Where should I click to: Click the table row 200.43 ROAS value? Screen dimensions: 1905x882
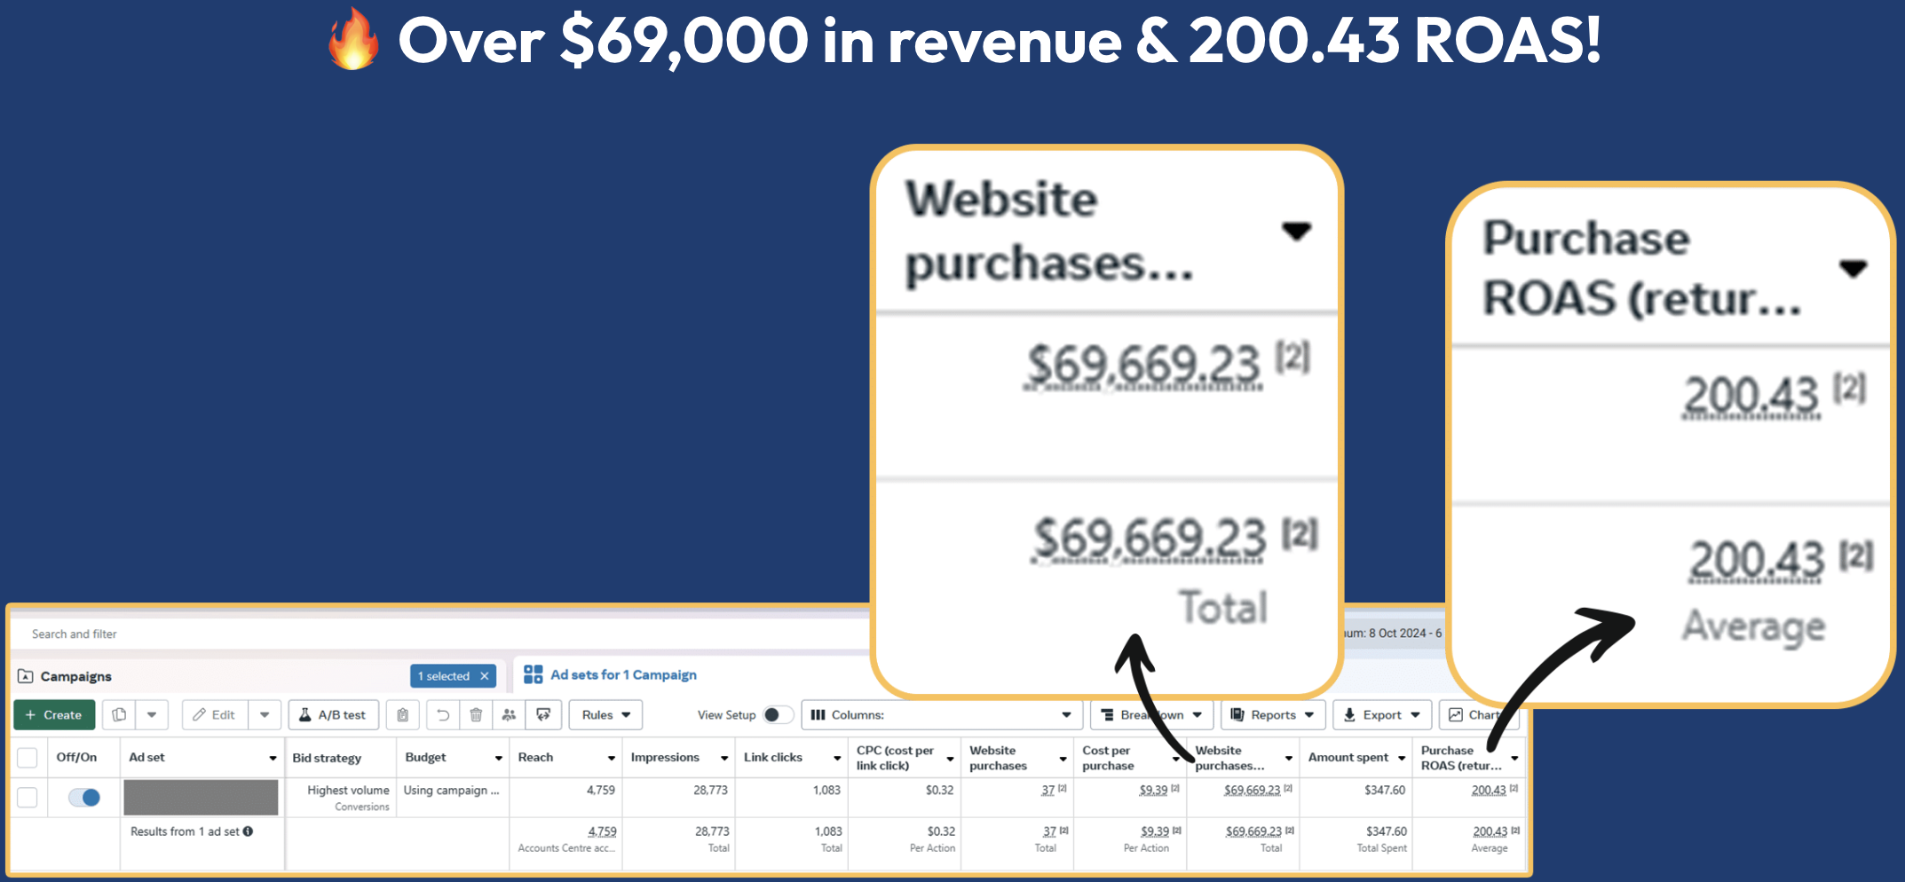coord(1489,790)
